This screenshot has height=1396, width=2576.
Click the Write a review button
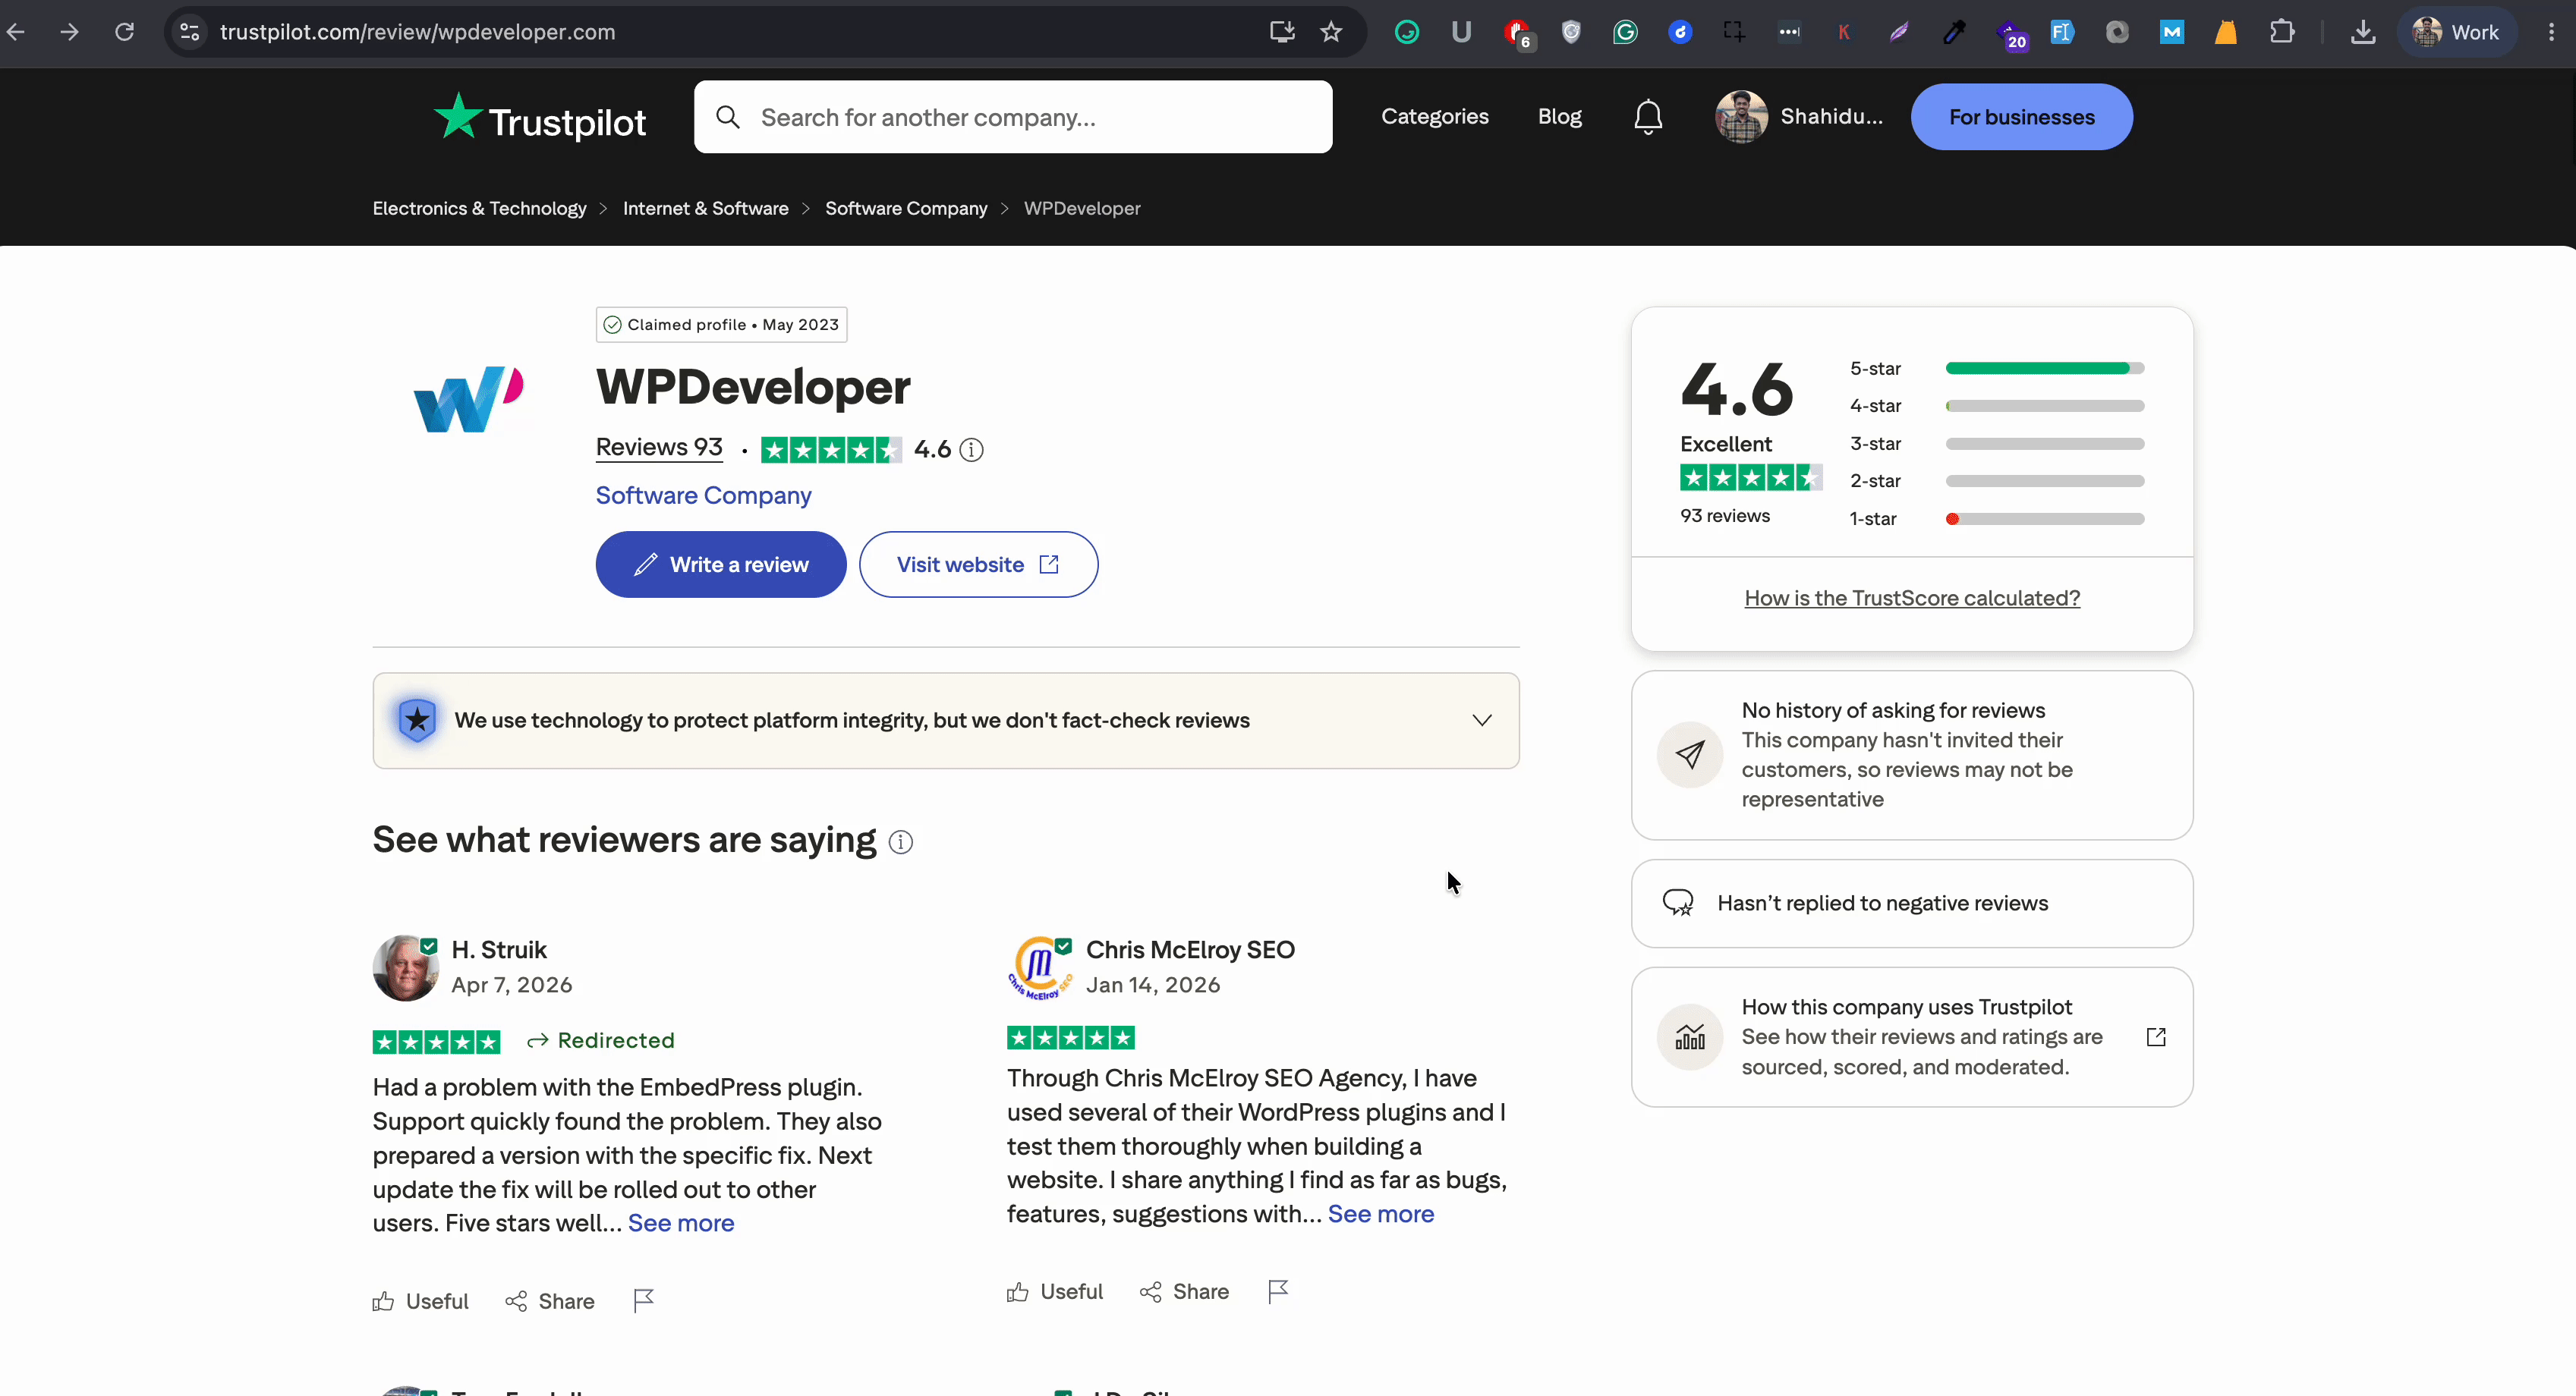coord(721,564)
